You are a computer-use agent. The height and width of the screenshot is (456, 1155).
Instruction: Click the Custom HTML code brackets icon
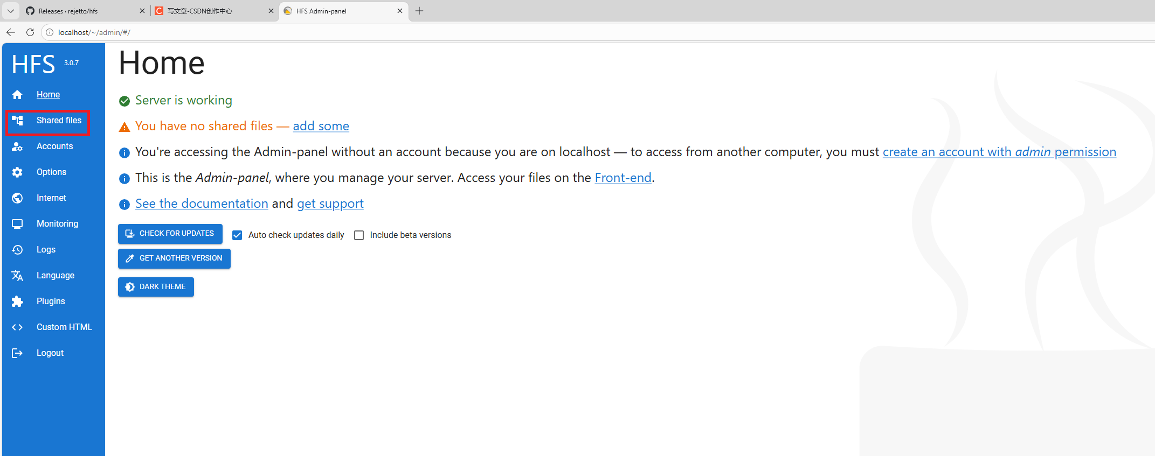(17, 327)
